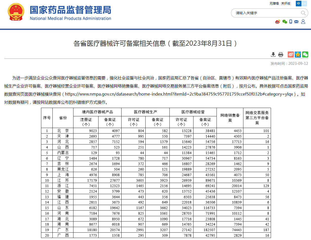Focus the 请输入关键字 search field

[267, 13]
